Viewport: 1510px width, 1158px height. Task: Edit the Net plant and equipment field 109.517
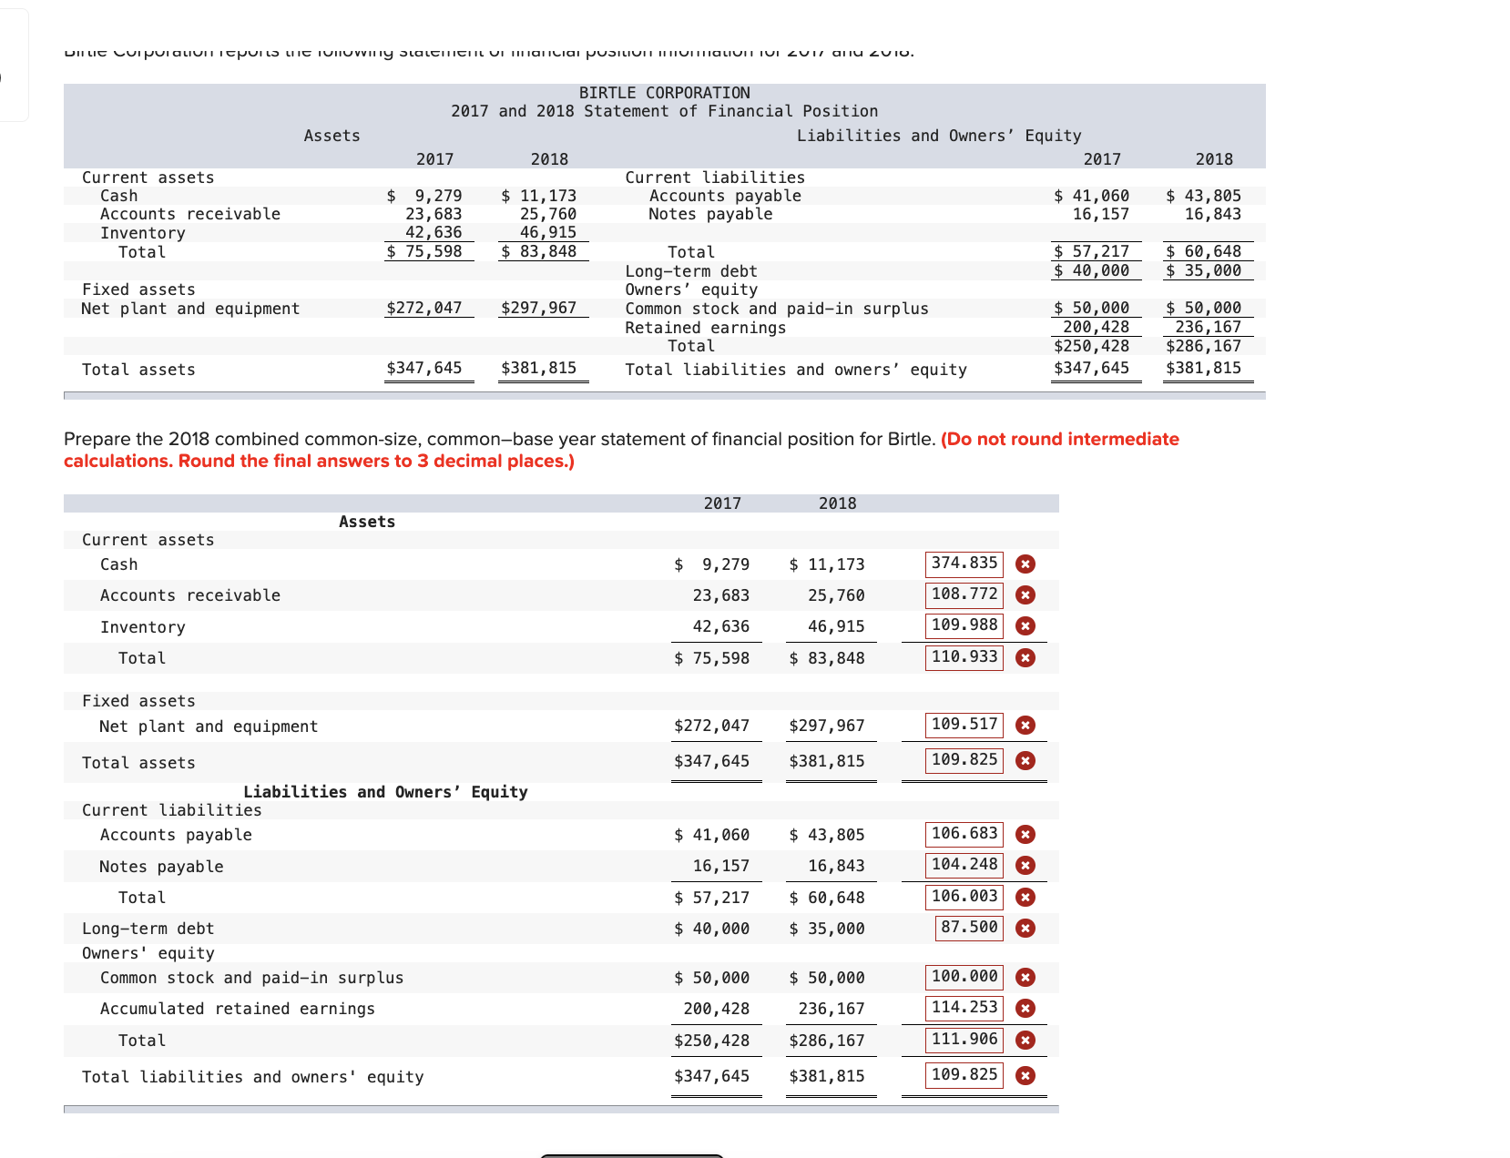coord(964,725)
